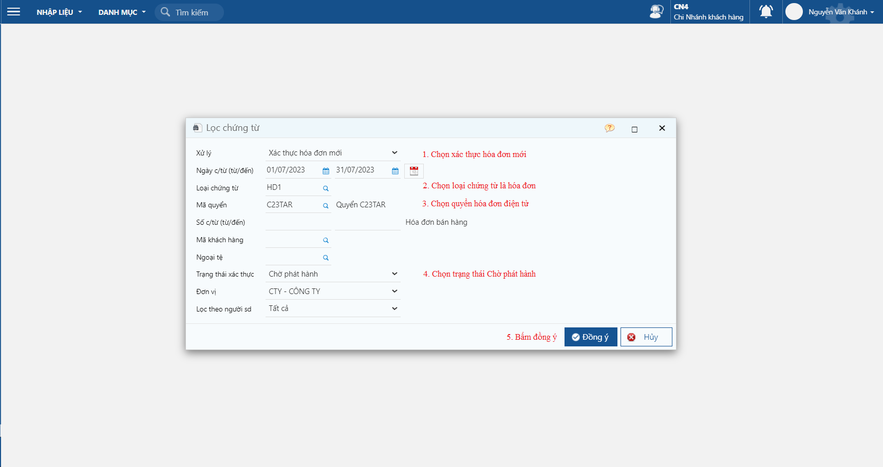Viewport: 883px width, 467px height.
Task: Open the DANH MỤC menu
Action: coord(122,12)
